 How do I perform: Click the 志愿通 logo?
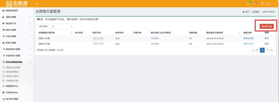click(17, 4)
